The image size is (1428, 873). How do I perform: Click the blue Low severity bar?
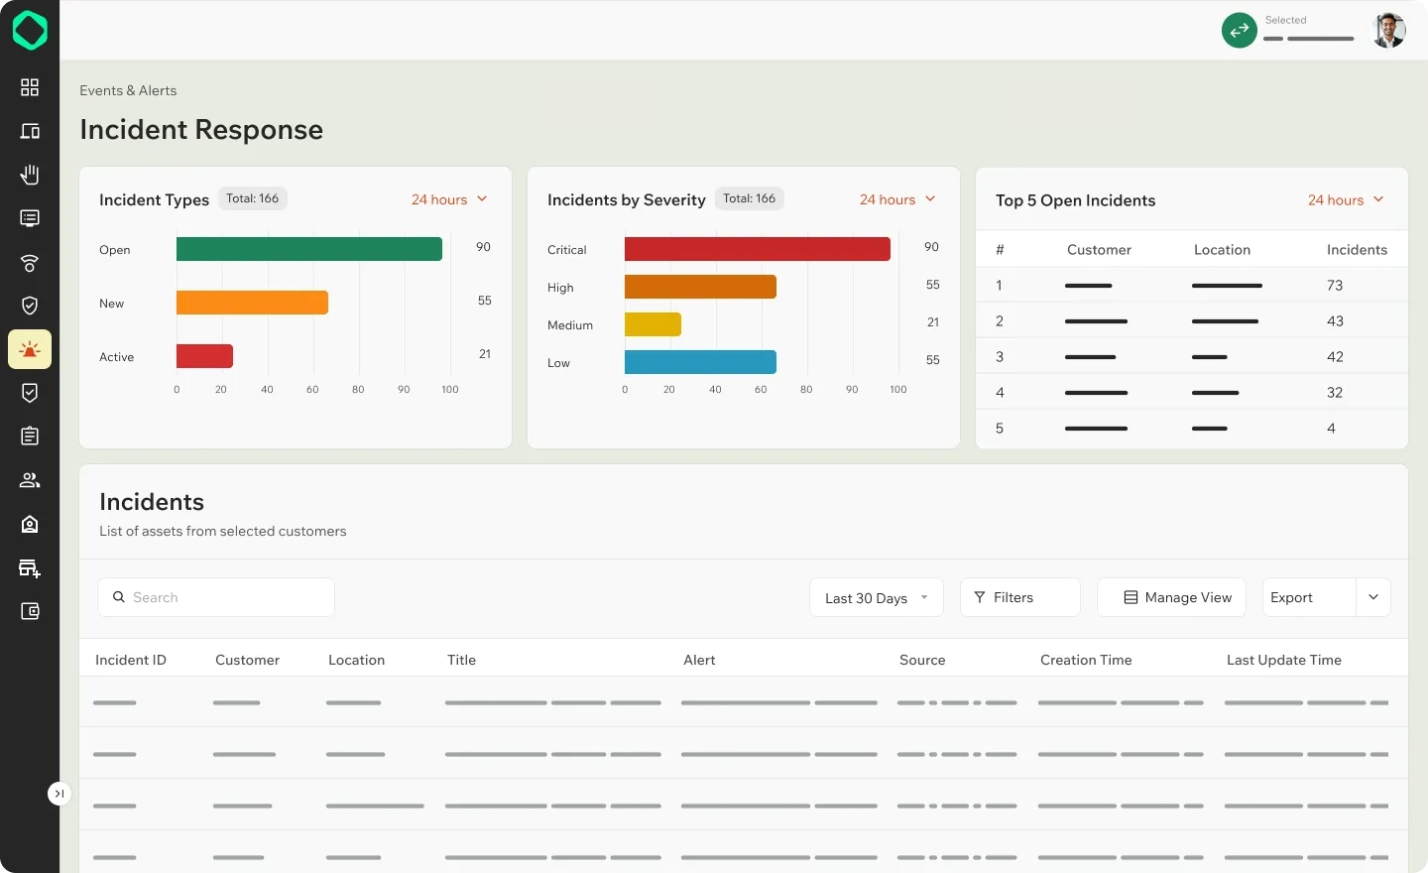point(700,362)
